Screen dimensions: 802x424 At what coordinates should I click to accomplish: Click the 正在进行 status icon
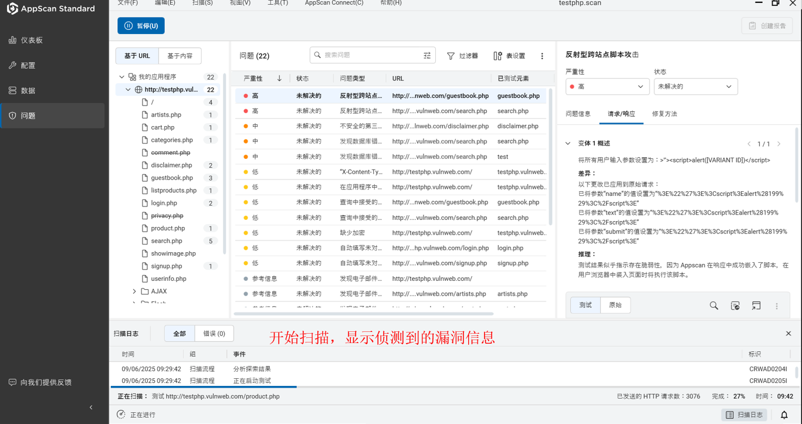point(121,415)
